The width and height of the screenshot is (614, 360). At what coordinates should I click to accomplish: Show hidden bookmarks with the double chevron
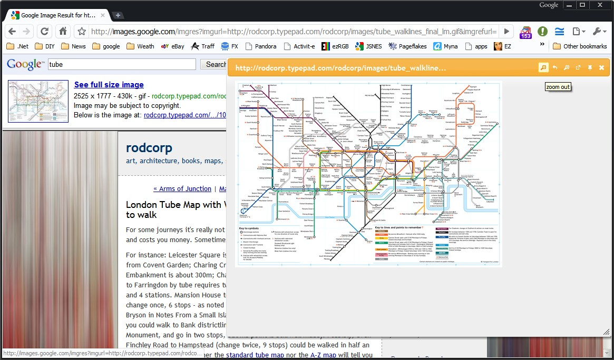tap(542, 44)
